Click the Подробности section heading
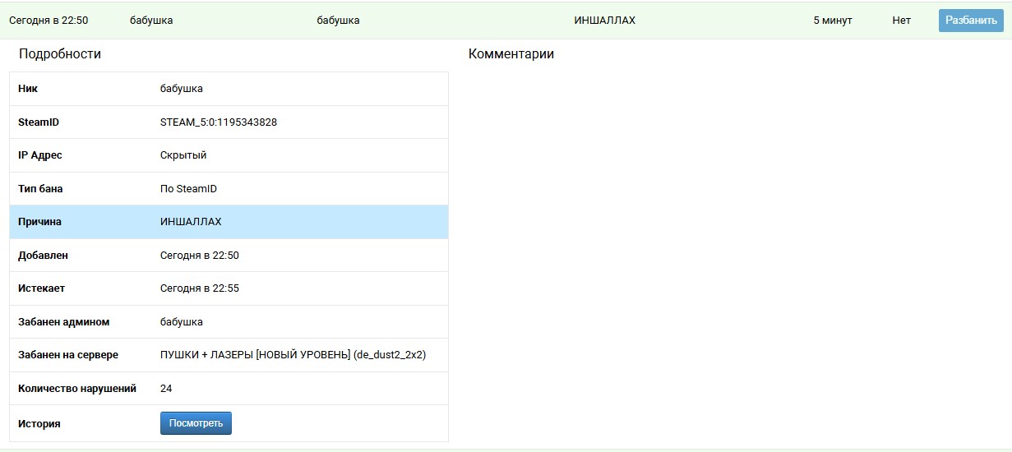 click(60, 54)
